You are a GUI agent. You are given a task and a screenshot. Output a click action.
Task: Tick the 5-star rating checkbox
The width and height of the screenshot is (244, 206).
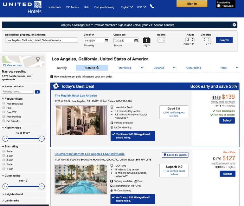pos(3,151)
